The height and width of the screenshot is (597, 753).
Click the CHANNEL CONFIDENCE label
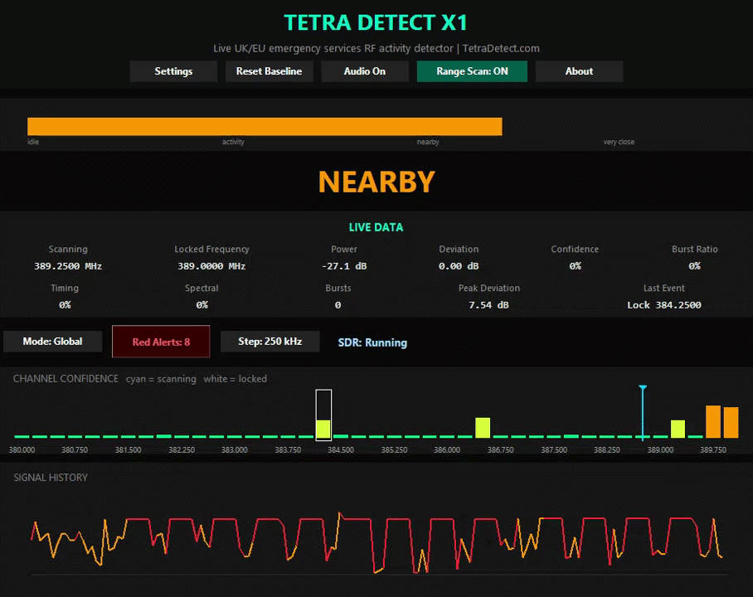(x=66, y=378)
